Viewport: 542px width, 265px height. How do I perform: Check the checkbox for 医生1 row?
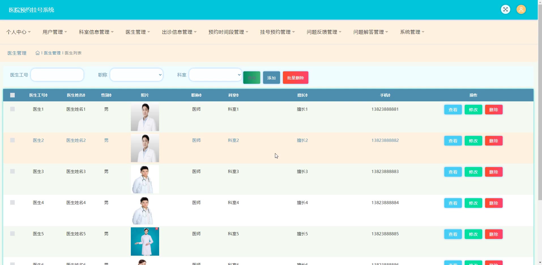[x=12, y=109]
